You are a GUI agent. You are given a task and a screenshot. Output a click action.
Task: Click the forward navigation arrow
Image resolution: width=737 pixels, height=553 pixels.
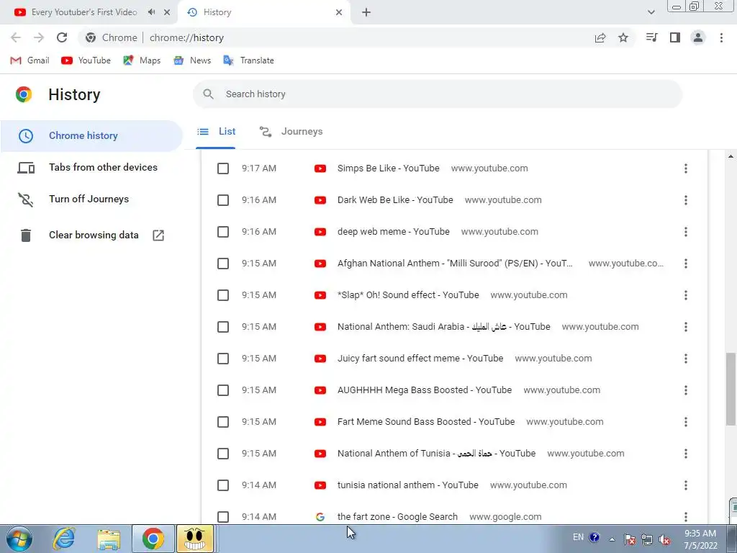point(39,37)
